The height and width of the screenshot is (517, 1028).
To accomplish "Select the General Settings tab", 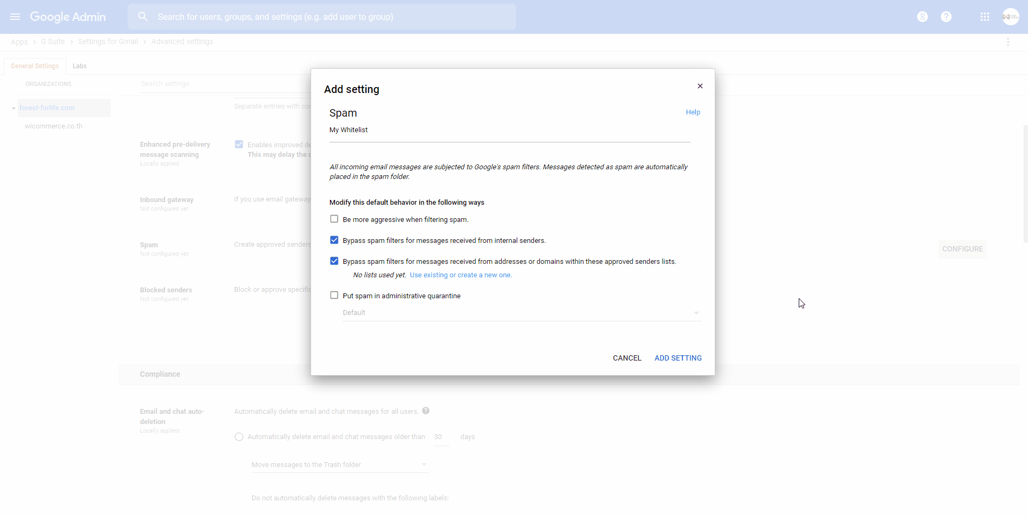I will pos(34,66).
